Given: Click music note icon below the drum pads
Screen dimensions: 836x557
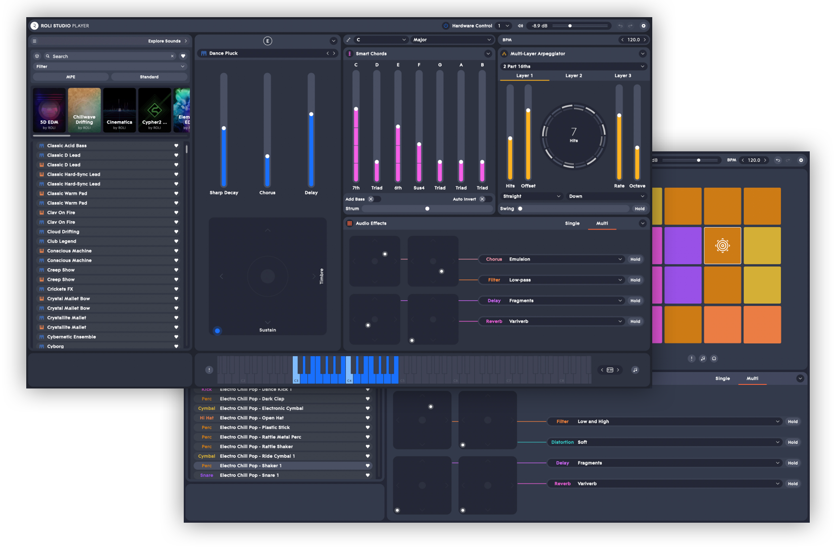Looking at the screenshot, I should pyautogui.click(x=703, y=358).
